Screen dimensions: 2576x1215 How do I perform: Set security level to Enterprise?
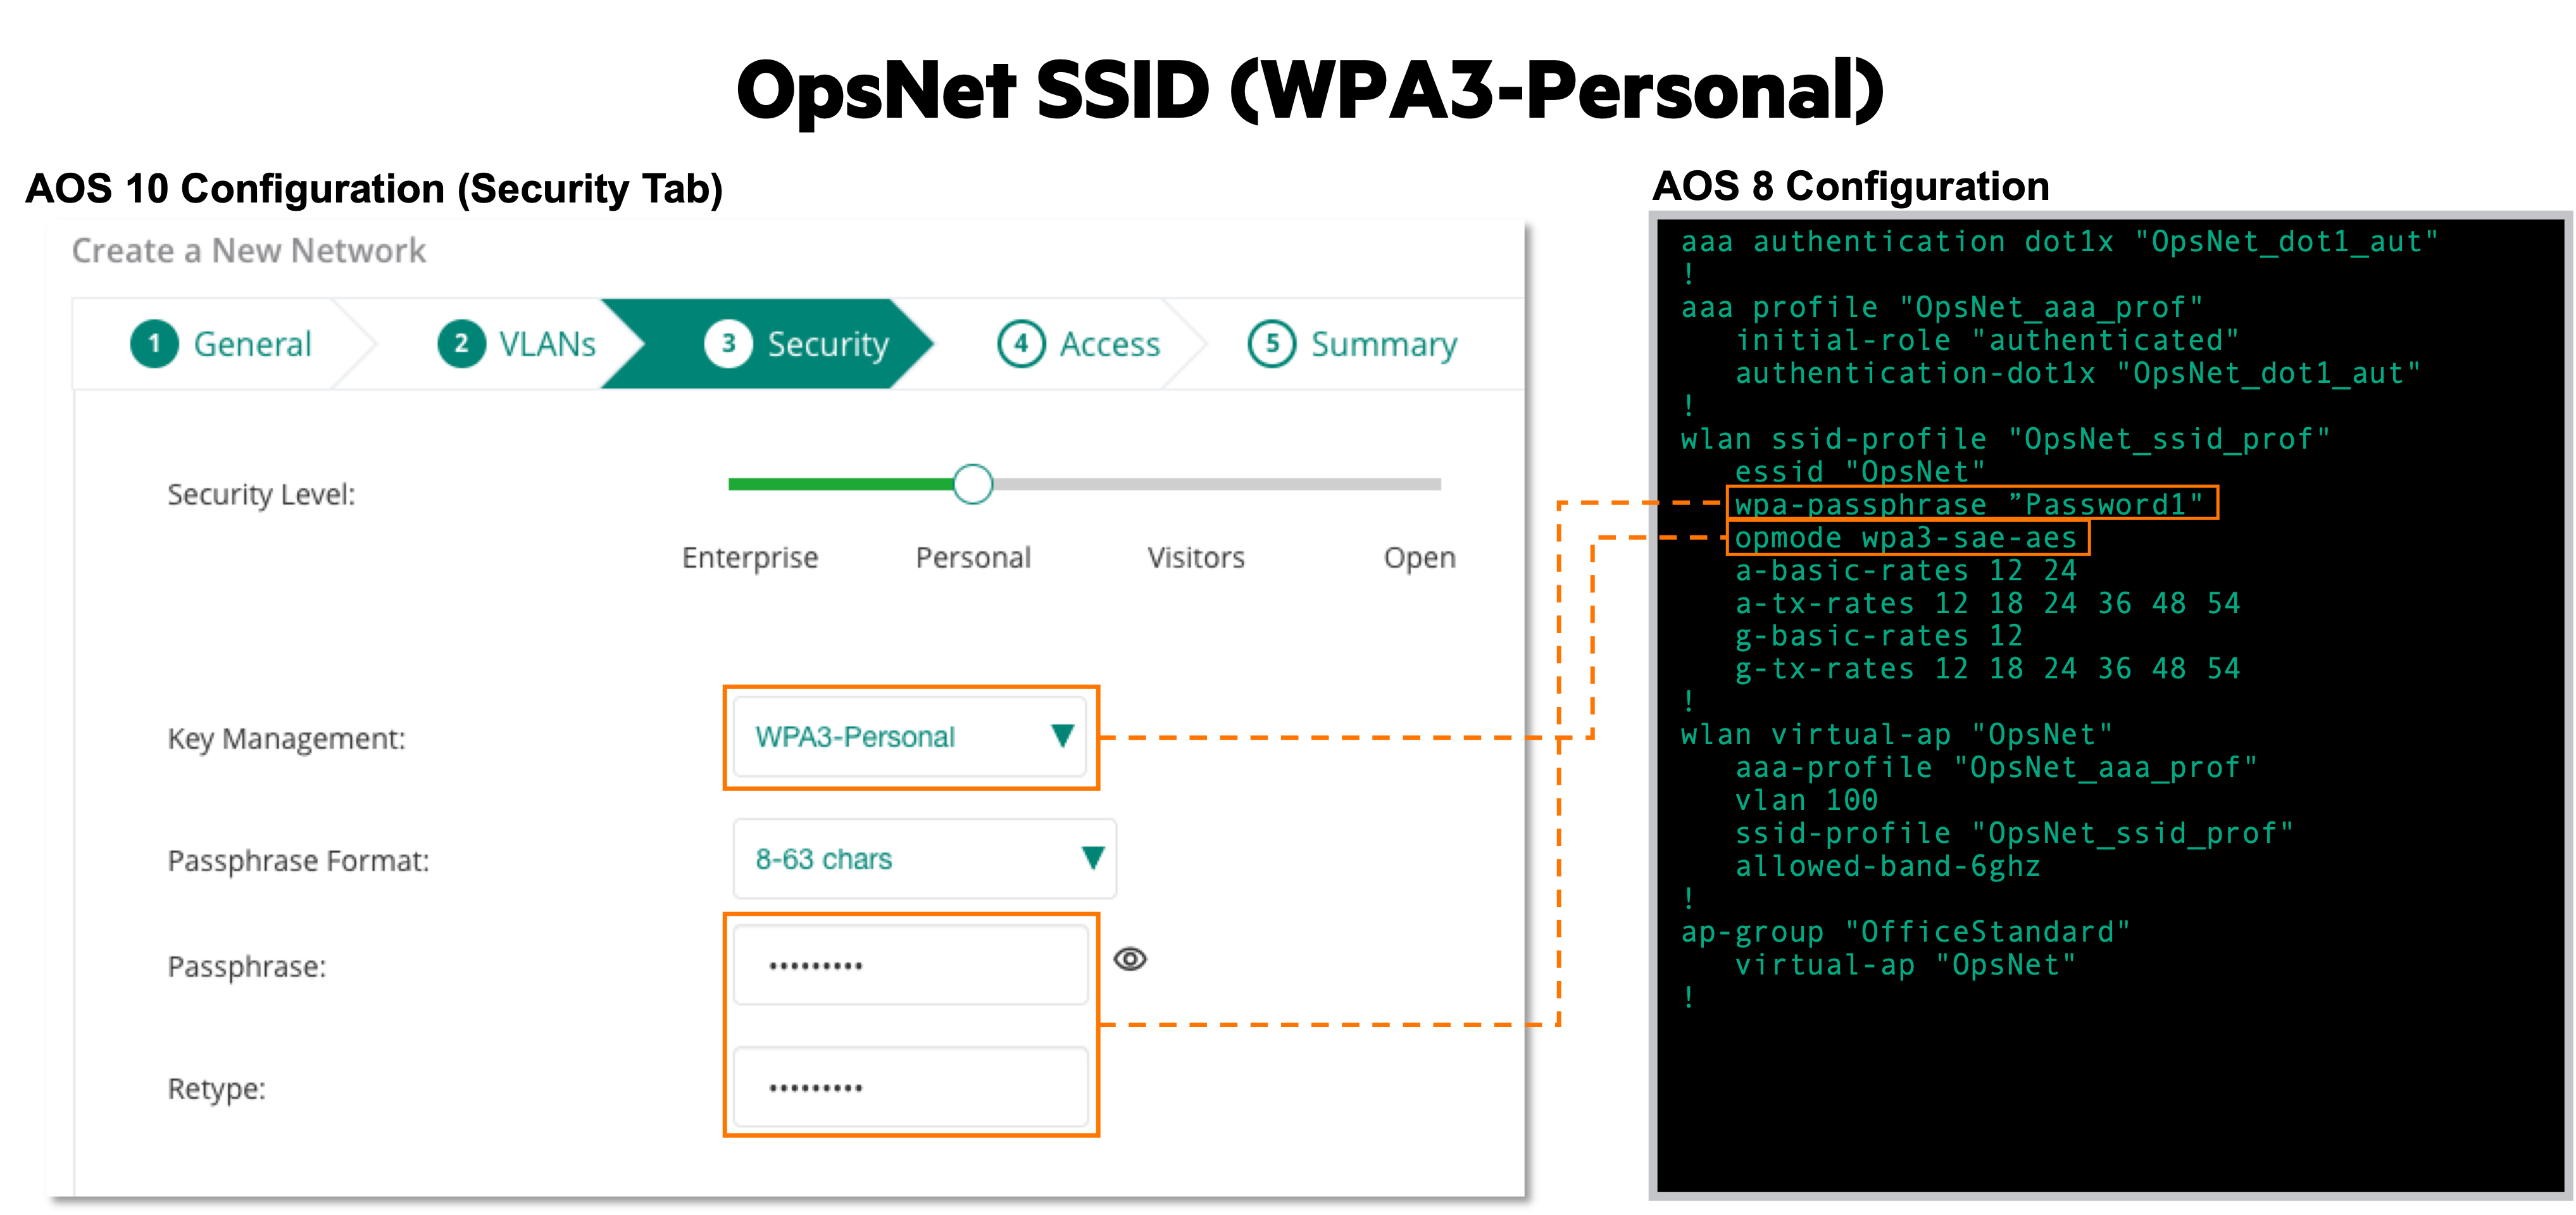(750, 557)
